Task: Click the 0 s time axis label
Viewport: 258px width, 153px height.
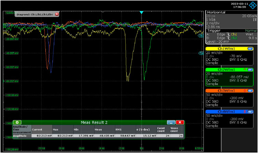Action: [x=142, y=148]
